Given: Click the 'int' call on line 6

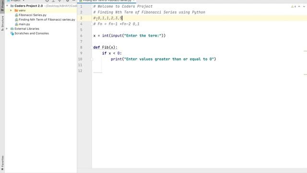Looking at the screenshot, I should click(105, 36).
